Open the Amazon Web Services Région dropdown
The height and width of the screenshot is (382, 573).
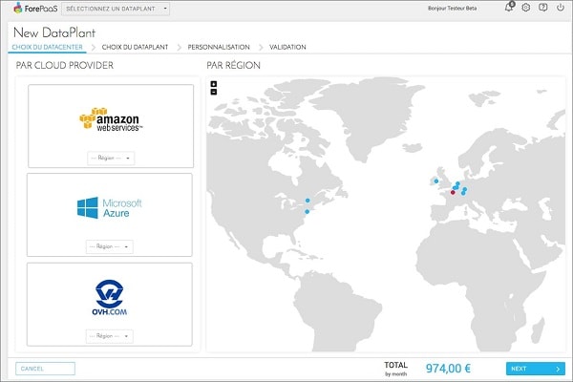click(111, 158)
